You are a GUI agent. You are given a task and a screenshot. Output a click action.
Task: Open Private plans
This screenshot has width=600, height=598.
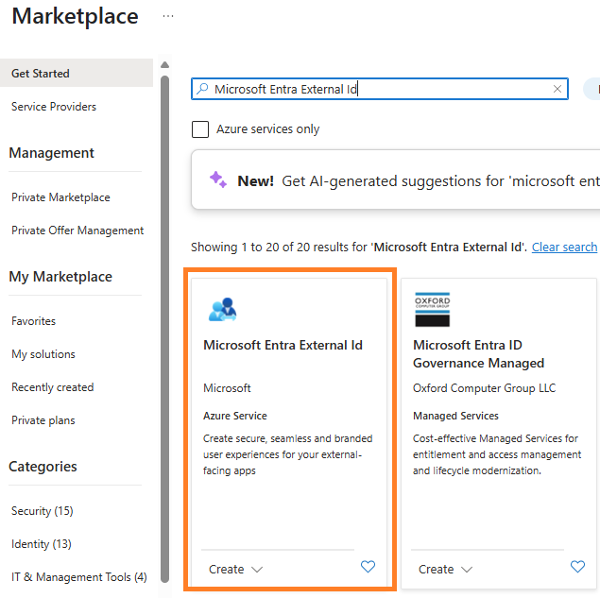(43, 420)
